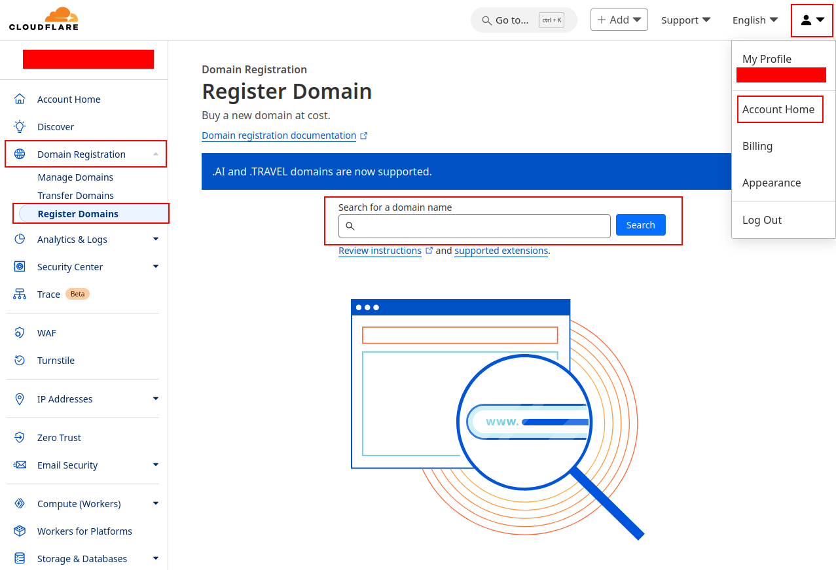
Task: Click the Discover lightbulb icon
Action: [20, 127]
